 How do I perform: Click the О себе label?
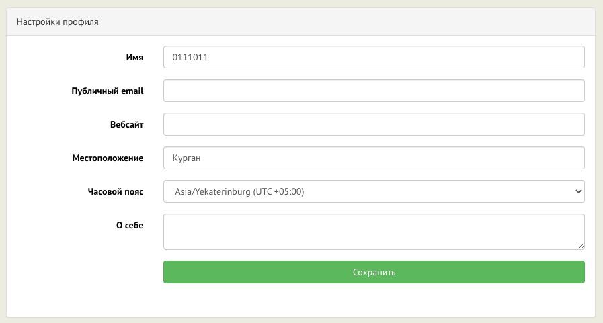tap(130, 226)
